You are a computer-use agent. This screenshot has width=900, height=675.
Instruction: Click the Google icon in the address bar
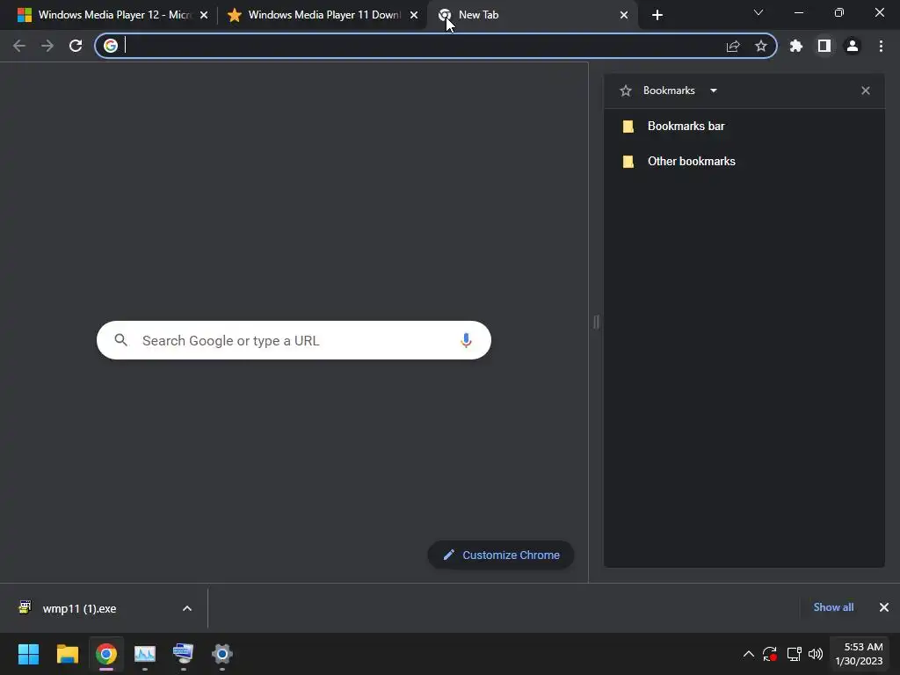111,46
